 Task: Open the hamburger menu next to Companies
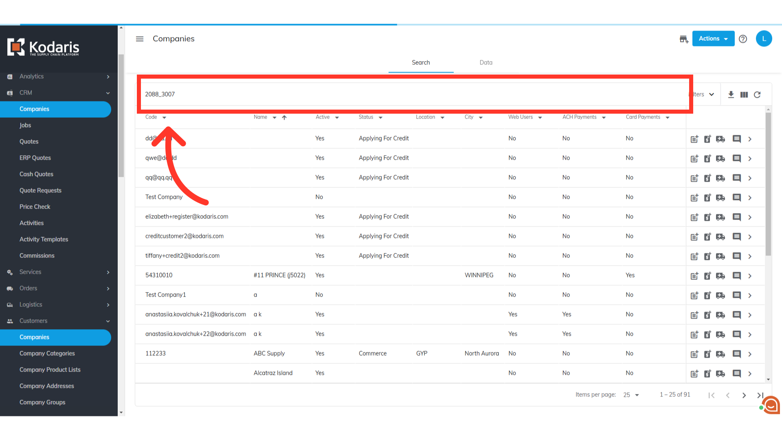(140, 39)
